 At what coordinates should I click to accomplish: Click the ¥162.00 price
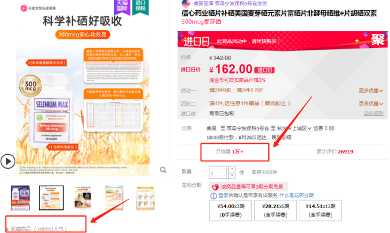coord(231,69)
